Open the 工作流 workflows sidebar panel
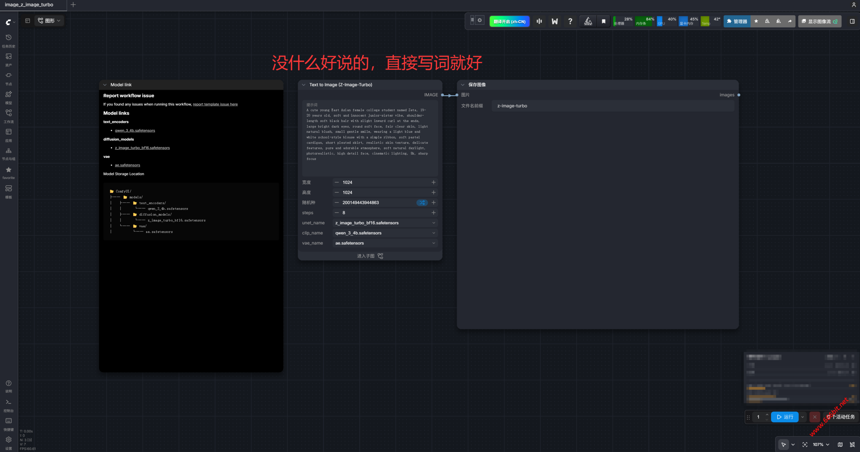This screenshot has height=452, width=860. coord(9,116)
